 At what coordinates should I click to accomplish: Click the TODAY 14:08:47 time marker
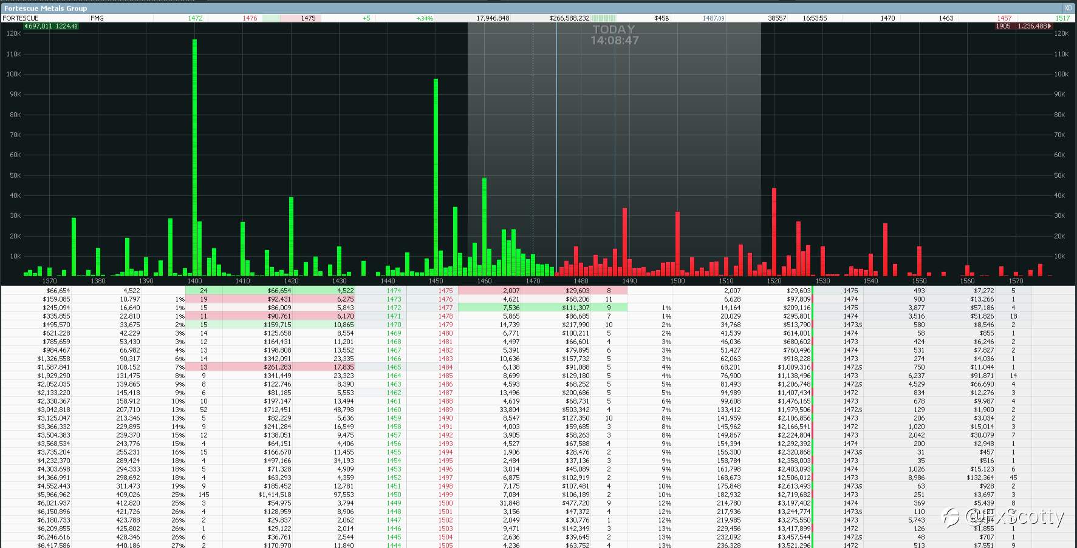pos(614,35)
